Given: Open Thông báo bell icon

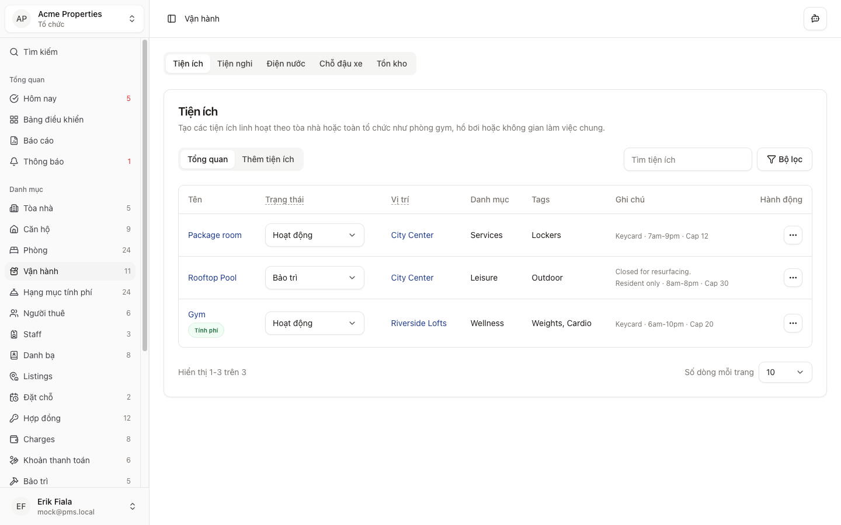Looking at the screenshot, I should coord(14,162).
